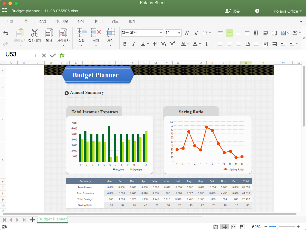Decrease font size with the A down icon
This screenshot has width=306, height=230.
pyautogui.click(x=196, y=33)
